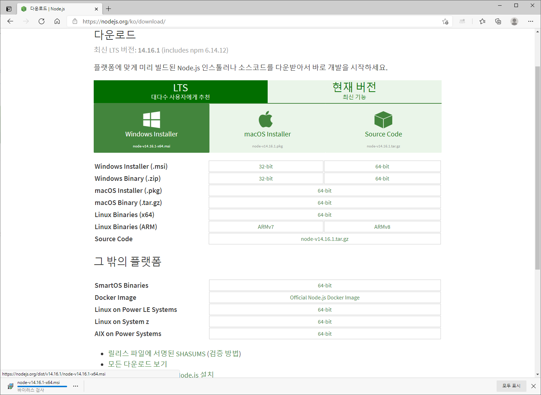Open a new tab with plus button
The height and width of the screenshot is (395, 541).
(x=109, y=9)
